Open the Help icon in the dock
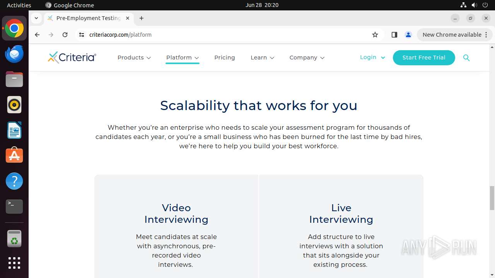 (x=14, y=181)
